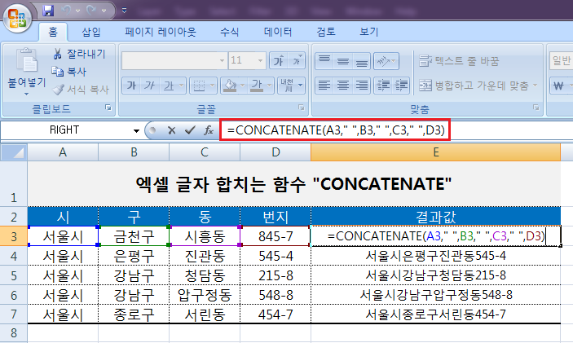Click 병합하고 가운데 맞춤 button

[x=474, y=86]
